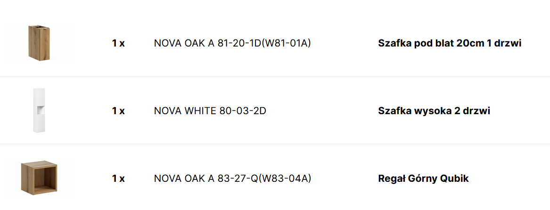Click quantity 1 x for NOVA OAK 81-20-1D
The width and height of the screenshot is (550, 210).
tap(118, 44)
